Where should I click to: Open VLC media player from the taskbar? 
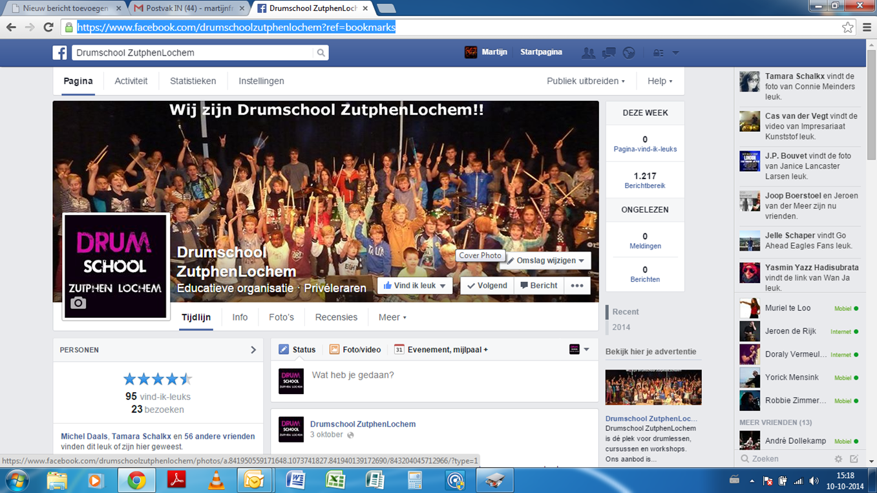pos(216,480)
